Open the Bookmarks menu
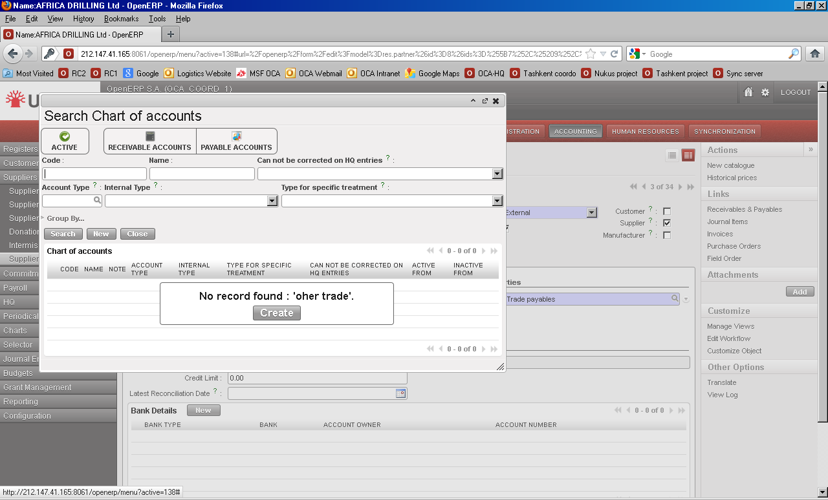The height and width of the screenshot is (500, 828). (x=121, y=19)
